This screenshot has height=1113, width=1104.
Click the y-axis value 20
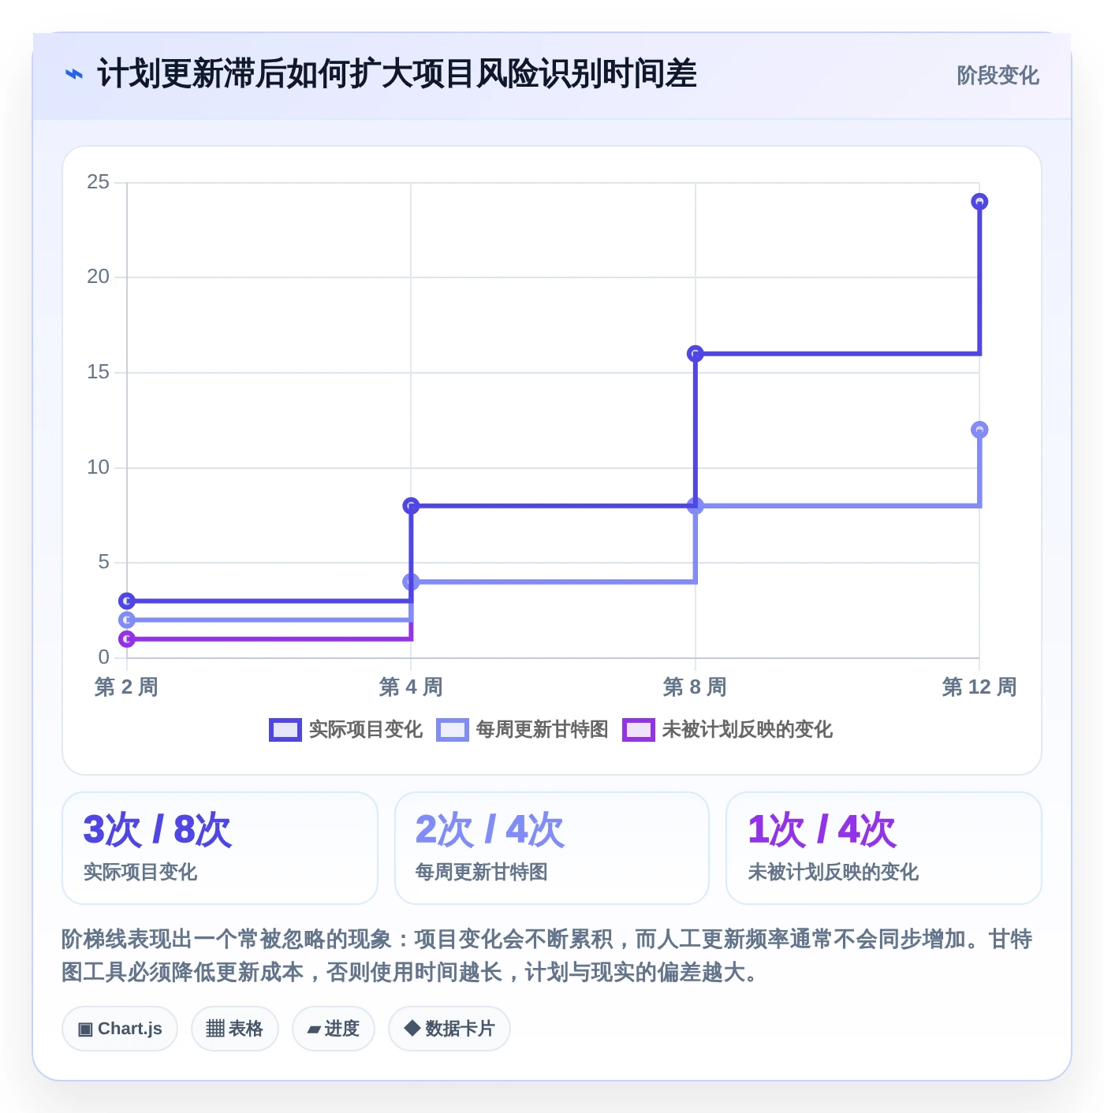pos(99,277)
